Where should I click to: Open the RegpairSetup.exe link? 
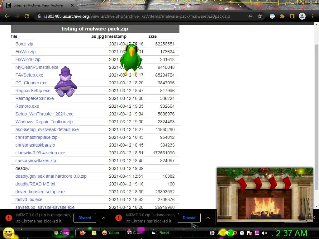(x=33, y=91)
